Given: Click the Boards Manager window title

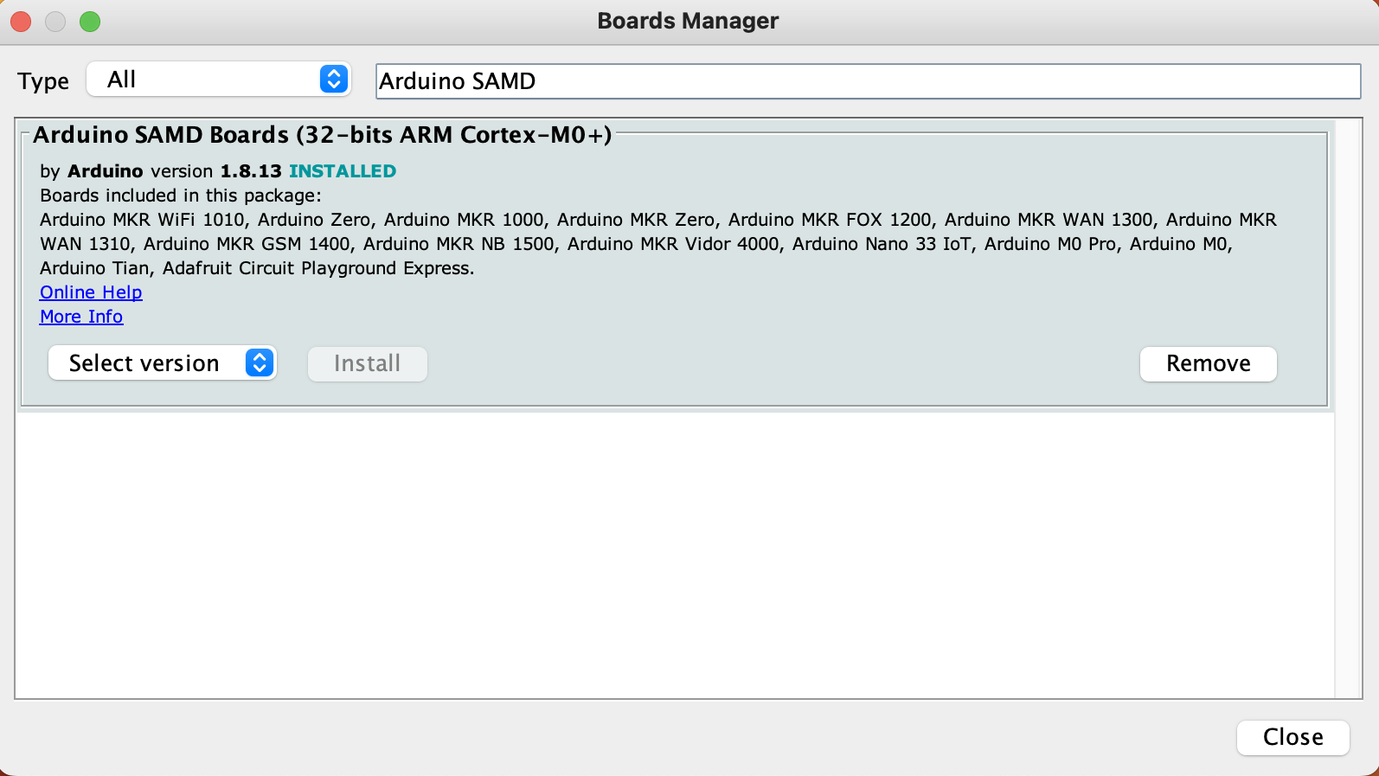Looking at the screenshot, I should 688,21.
